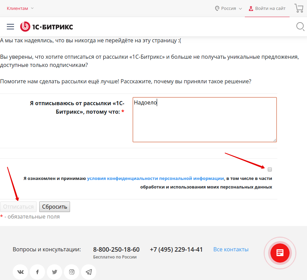Click the red chat widget button
307x280 pixels.
tap(280, 253)
